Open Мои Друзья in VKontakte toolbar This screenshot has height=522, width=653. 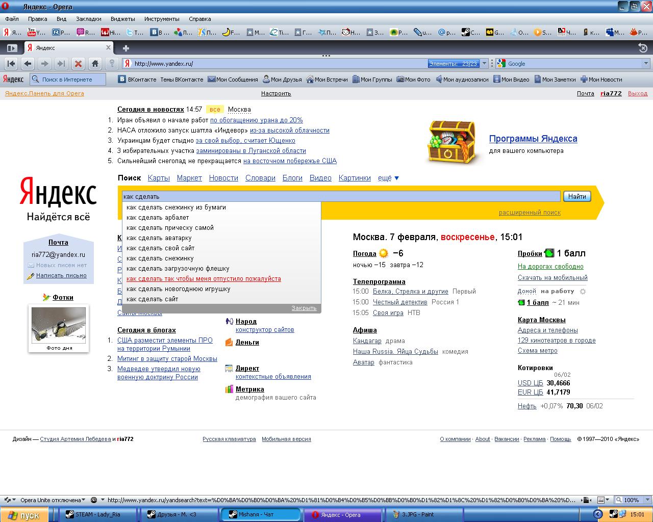(282, 79)
